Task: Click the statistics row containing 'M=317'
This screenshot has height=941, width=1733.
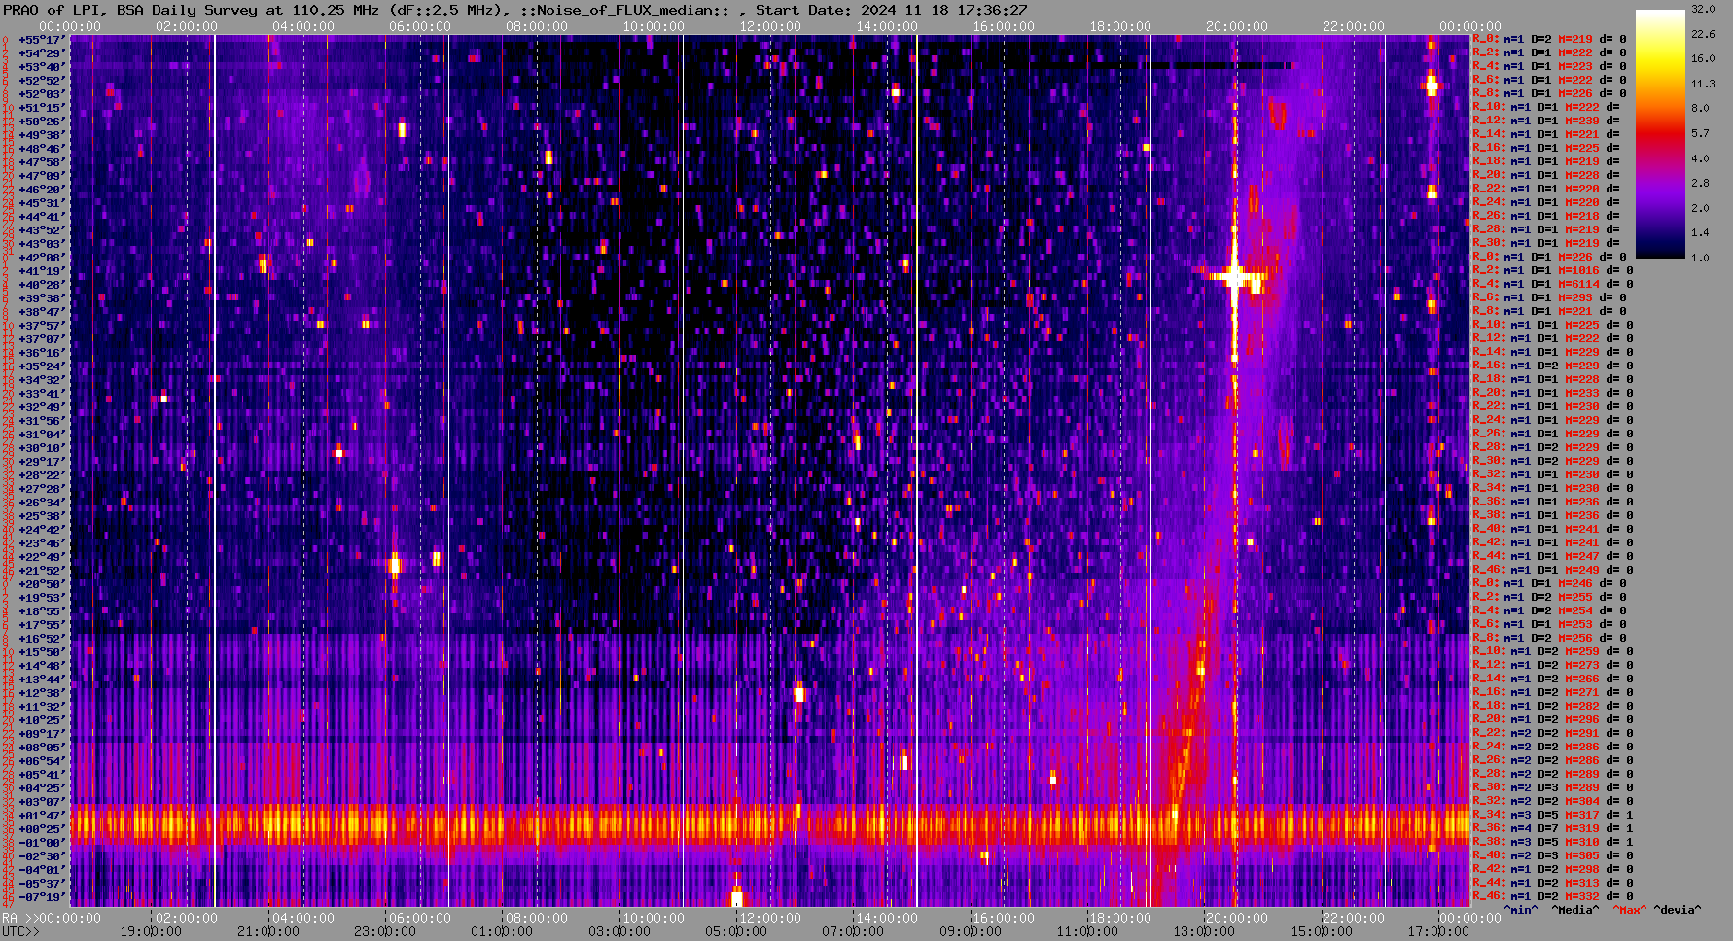Action: click(1553, 815)
